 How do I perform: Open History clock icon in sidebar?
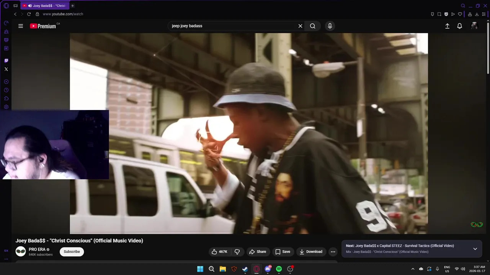click(x=6, y=90)
